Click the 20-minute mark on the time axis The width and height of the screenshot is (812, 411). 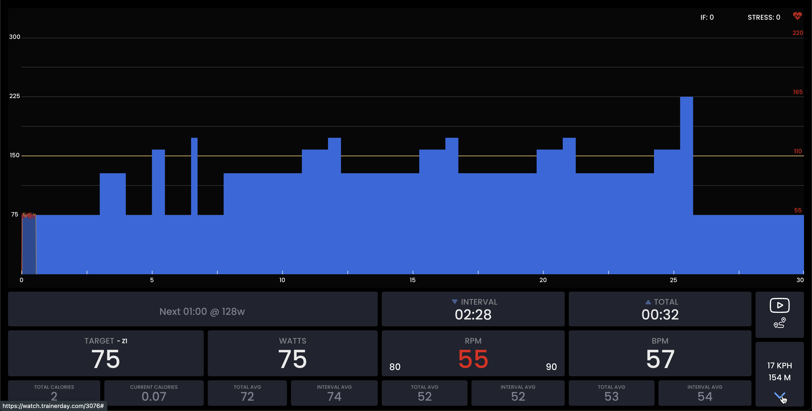click(543, 280)
